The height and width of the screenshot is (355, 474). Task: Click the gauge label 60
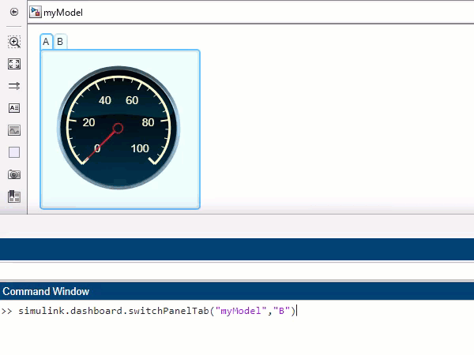point(132,100)
